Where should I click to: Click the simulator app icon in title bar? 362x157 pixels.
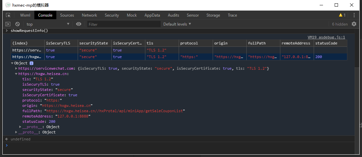[x=8, y=5]
